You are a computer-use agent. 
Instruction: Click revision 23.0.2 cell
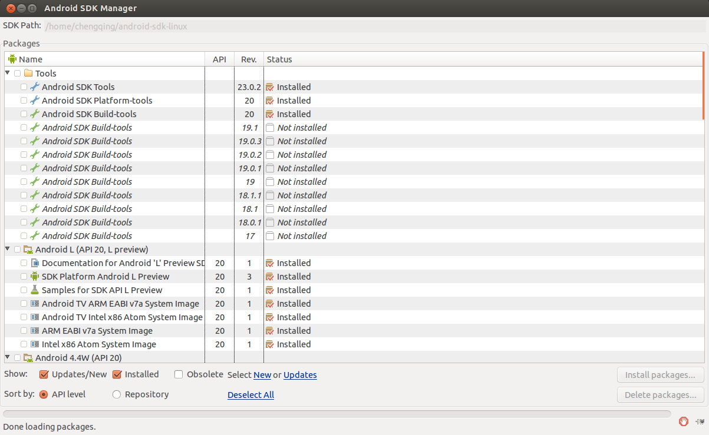pos(249,87)
